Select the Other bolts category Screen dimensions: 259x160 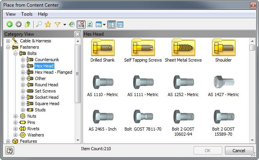click(x=40, y=78)
